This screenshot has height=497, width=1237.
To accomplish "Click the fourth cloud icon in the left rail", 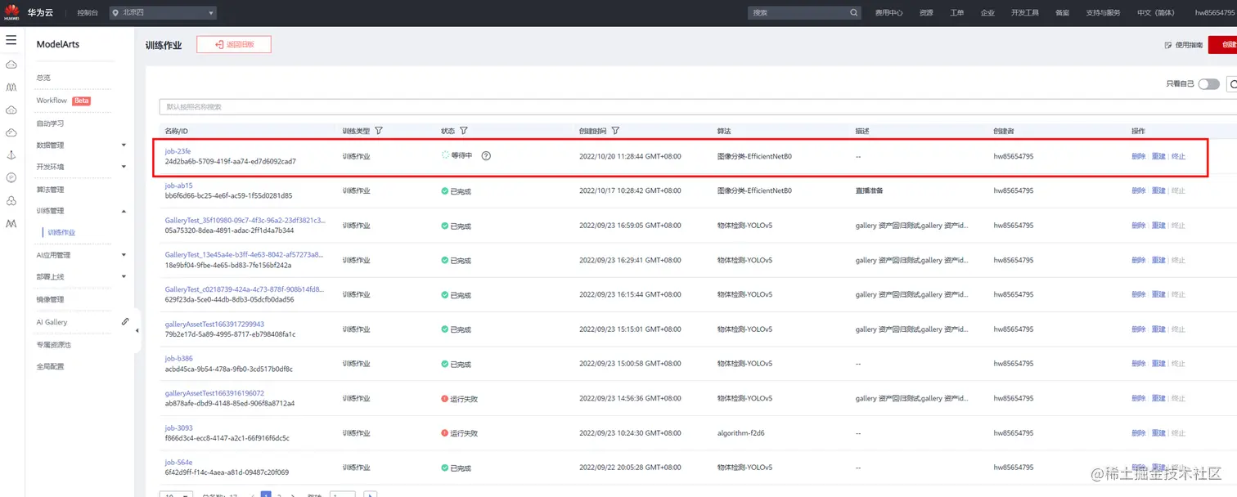I will [x=11, y=132].
